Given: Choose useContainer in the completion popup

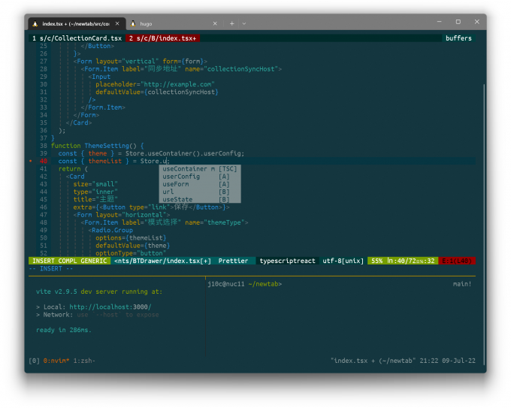Looking at the screenshot, I should click(x=200, y=169).
